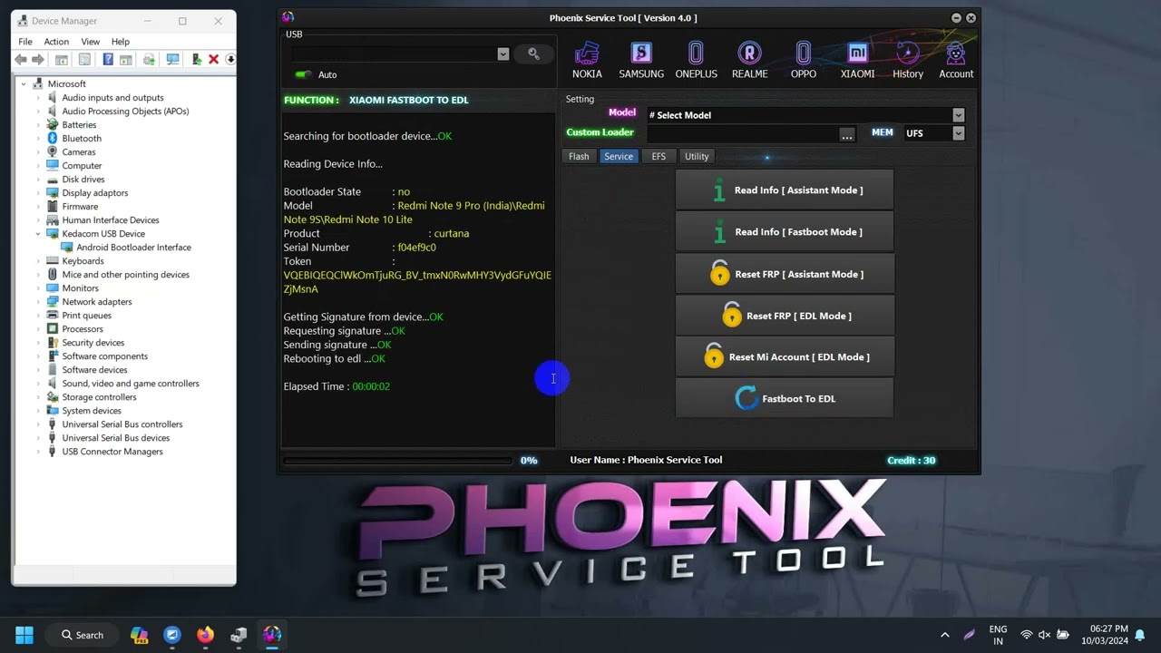This screenshot has width=1161, height=653.
Task: Switch to the Flash tab
Action: tap(579, 156)
